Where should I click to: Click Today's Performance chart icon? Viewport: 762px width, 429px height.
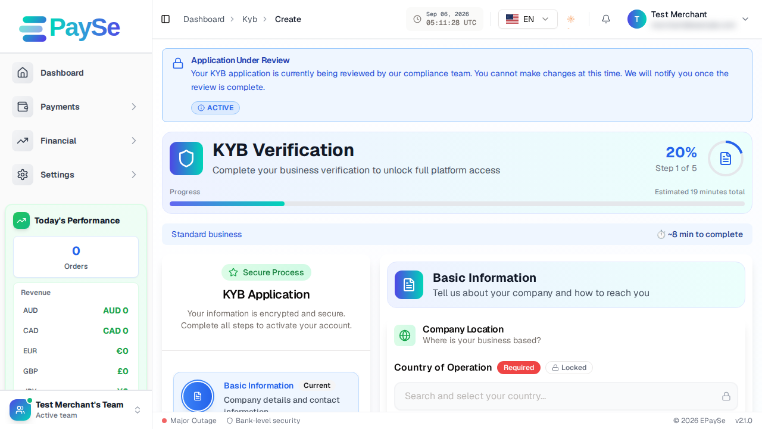(21, 220)
